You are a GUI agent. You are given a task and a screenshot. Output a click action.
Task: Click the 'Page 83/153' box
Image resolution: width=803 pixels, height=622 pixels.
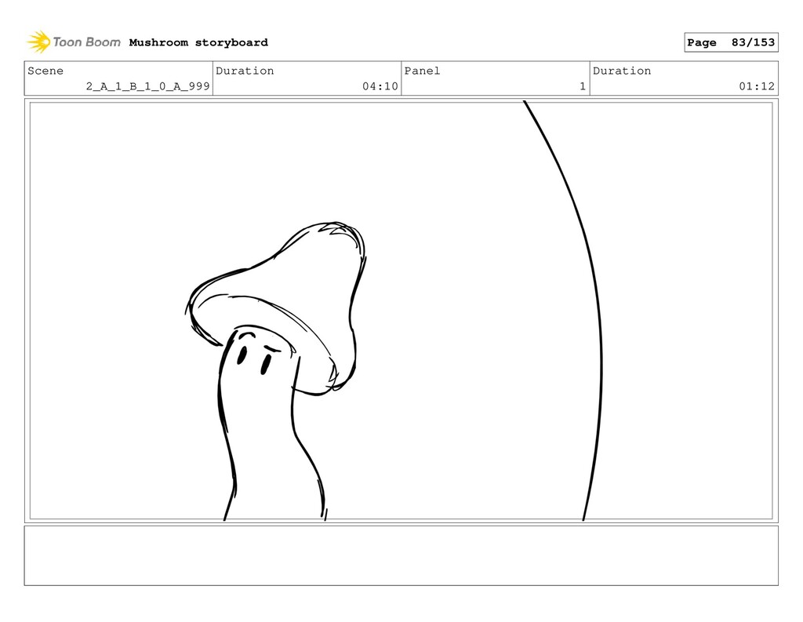pyautogui.click(x=731, y=42)
